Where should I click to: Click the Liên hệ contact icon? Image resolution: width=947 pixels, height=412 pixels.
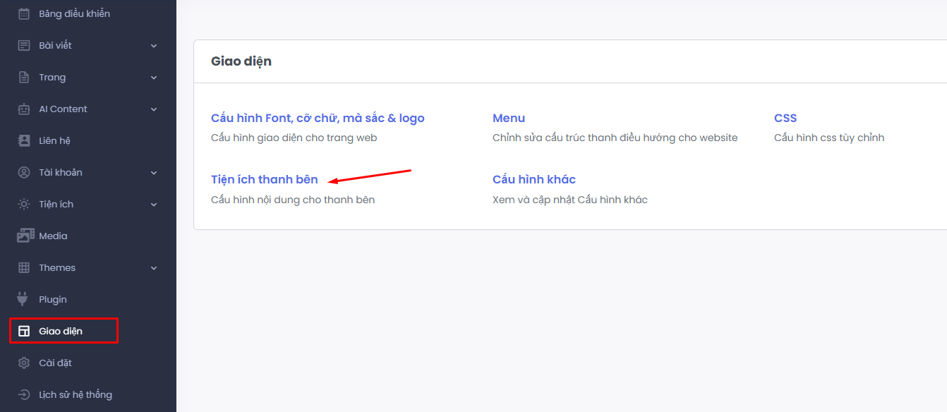24,140
